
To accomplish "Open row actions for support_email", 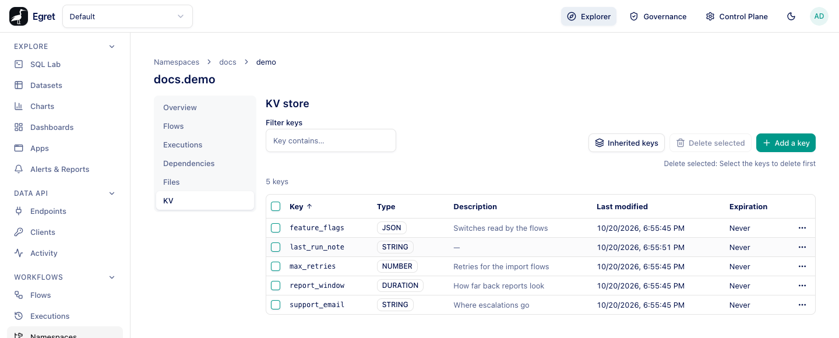I will pyautogui.click(x=802, y=305).
